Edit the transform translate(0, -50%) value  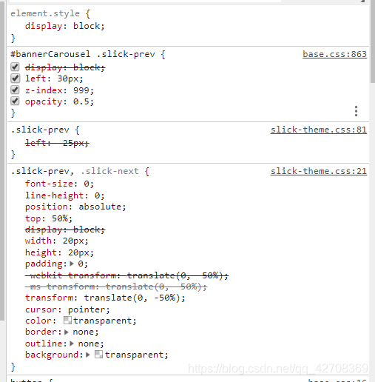132,298
